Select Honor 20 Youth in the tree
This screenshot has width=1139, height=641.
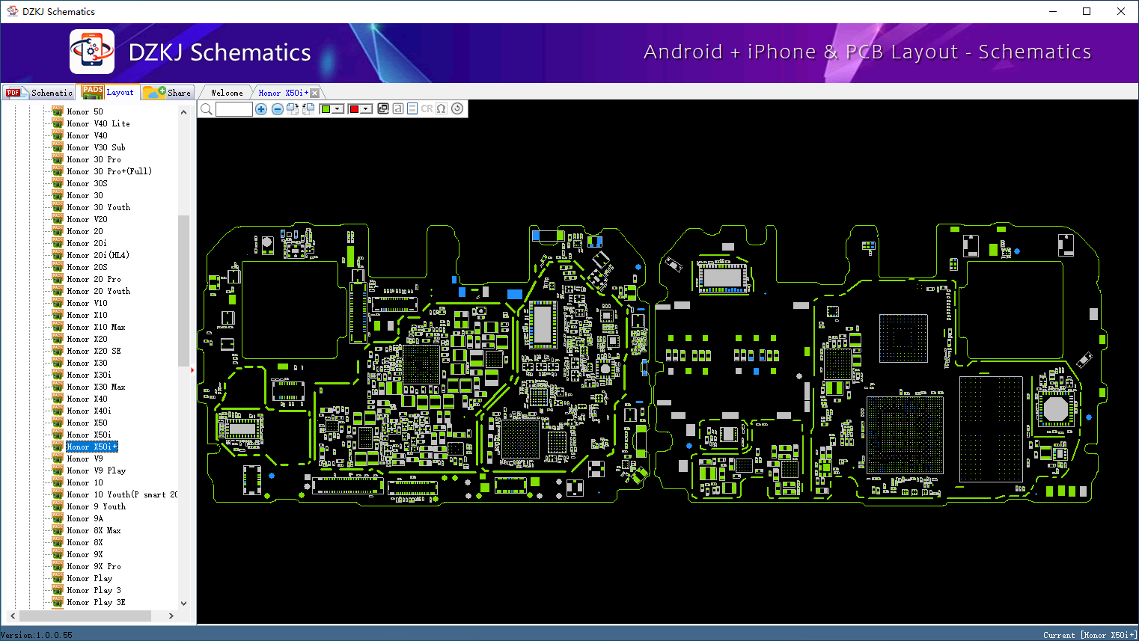click(x=98, y=291)
